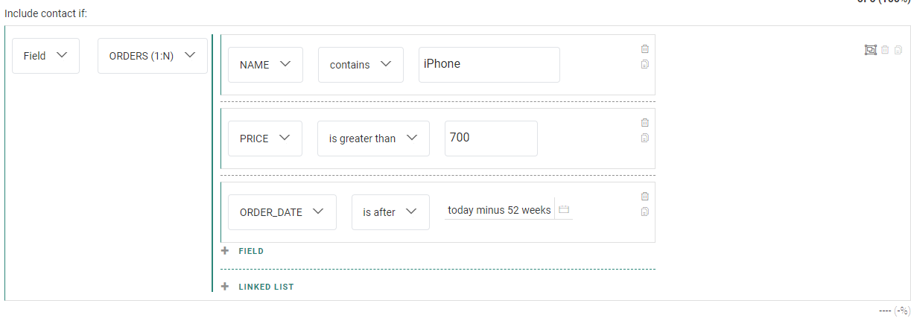Duplicate the entire ORDERS block
This screenshot has width=911, height=318.
pyautogui.click(x=898, y=50)
